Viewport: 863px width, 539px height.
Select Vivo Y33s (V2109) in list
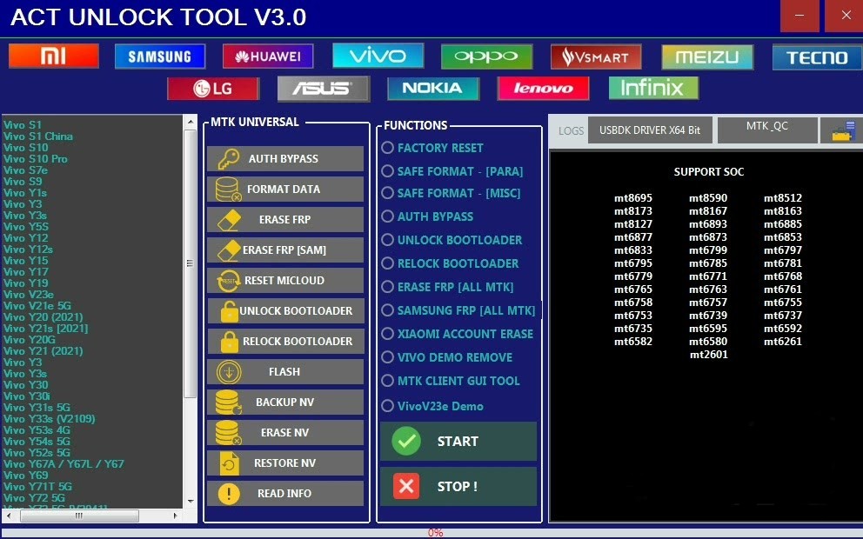(49, 418)
